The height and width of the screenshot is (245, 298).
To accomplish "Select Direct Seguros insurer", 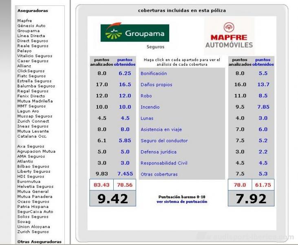I will [33, 41].
